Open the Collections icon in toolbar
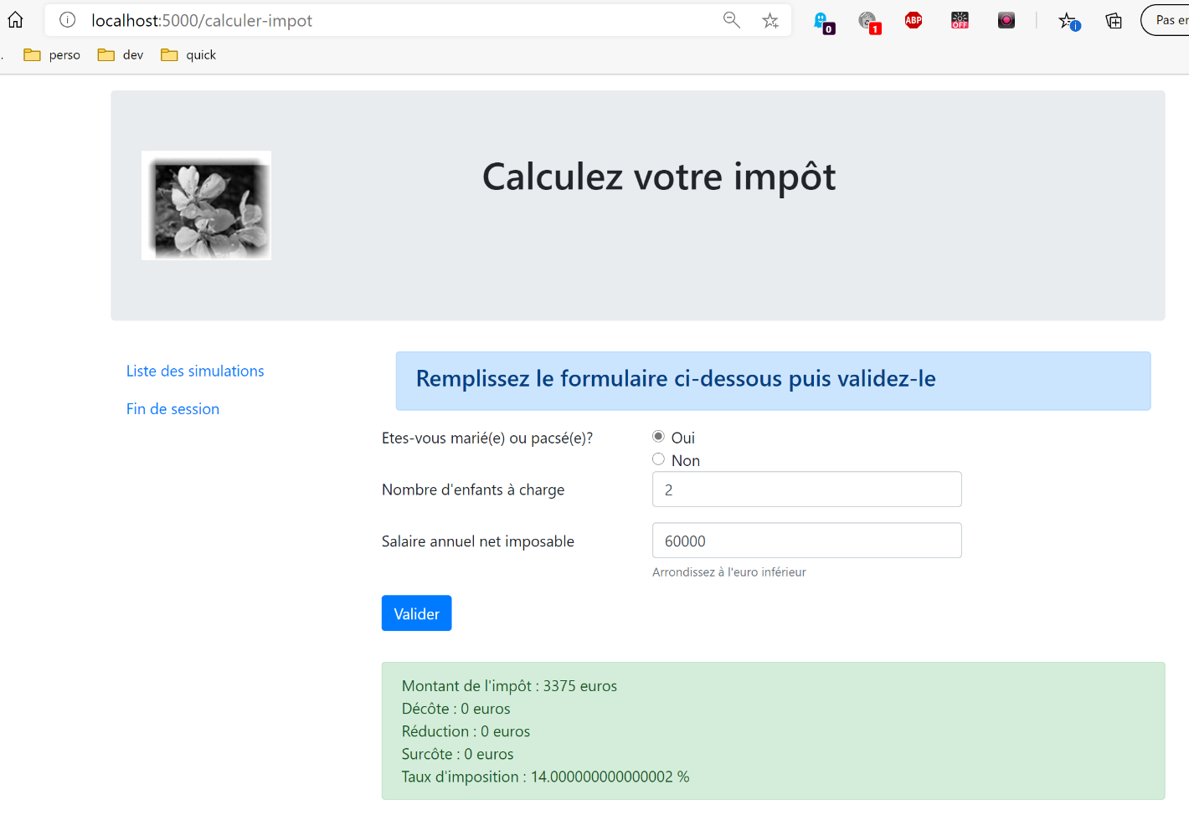 [x=1114, y=21]
